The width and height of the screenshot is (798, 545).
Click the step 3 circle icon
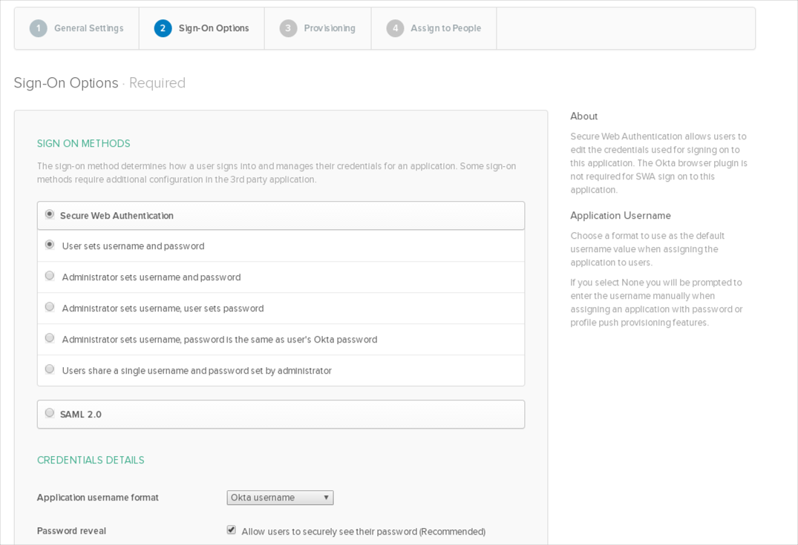[x=288, y=28]
